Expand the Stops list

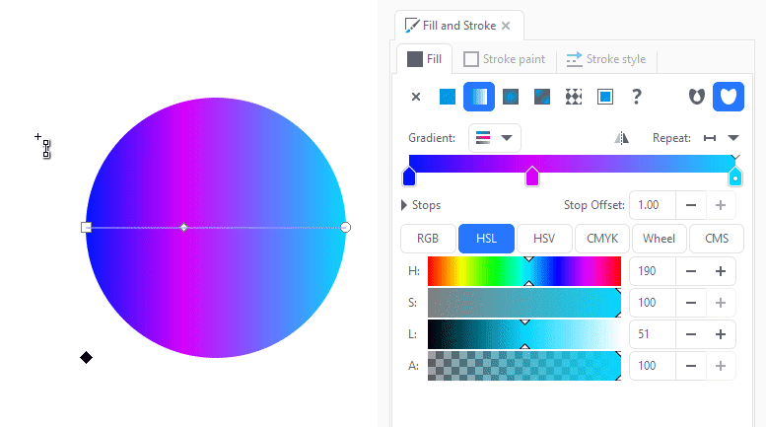421,205
